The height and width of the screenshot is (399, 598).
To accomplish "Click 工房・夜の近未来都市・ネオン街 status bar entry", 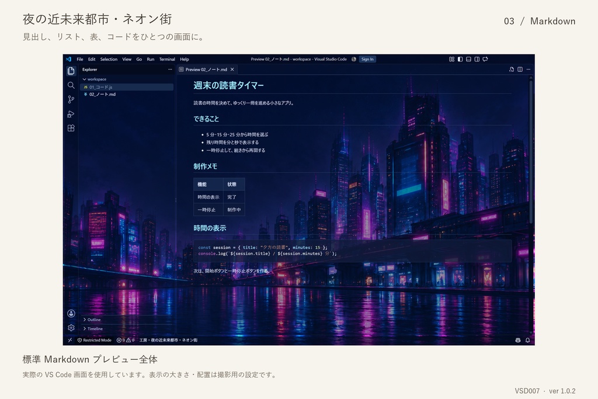I will coord(168,340).
